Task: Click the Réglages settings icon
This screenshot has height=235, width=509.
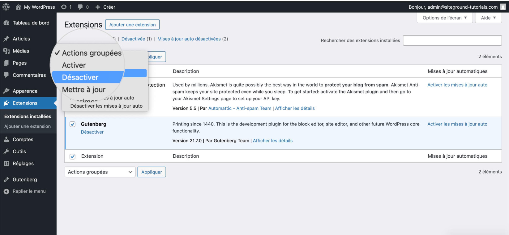Action: [x=6, y=164]
